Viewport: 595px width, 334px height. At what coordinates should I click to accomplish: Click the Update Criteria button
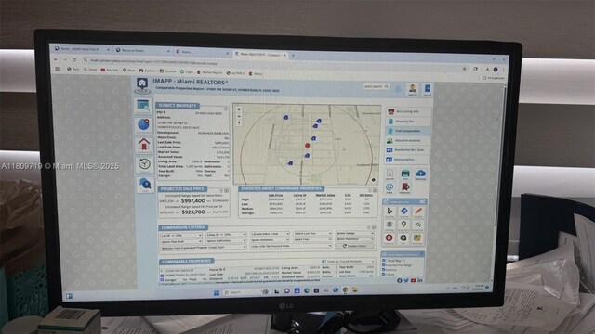pos(354,246)
